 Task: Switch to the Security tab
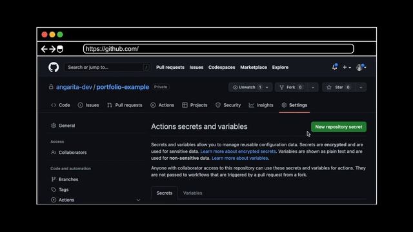click(228, 105)
